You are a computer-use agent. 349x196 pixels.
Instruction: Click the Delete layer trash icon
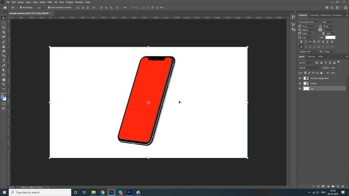(x=343, y=186)
